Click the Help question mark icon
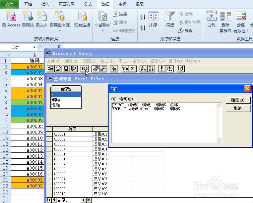Image resolution: width=253 pixels, height=203 pixels. click(181, 69)
